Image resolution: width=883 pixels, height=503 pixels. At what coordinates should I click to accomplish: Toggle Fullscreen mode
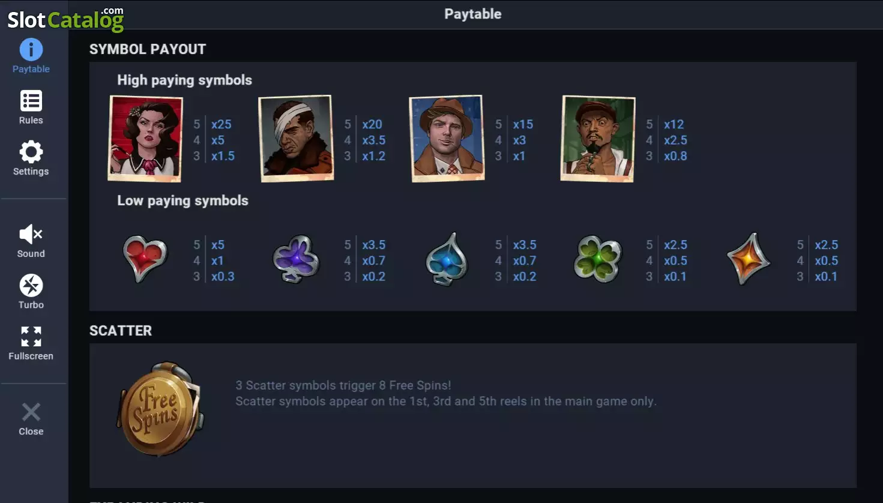point(31,337)
